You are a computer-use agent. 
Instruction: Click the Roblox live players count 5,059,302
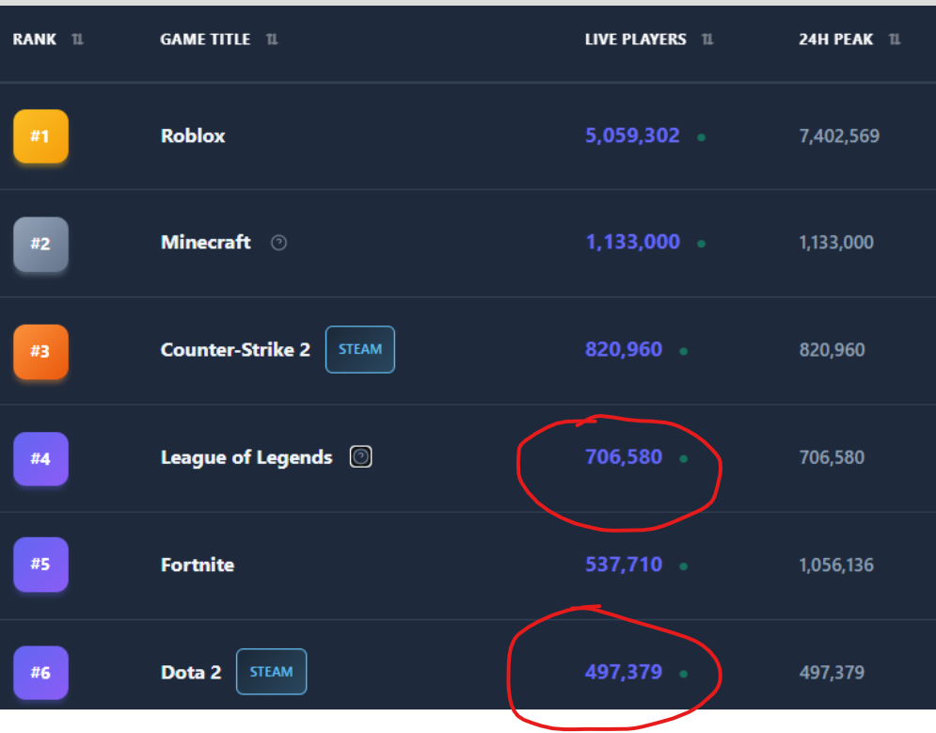632,135
